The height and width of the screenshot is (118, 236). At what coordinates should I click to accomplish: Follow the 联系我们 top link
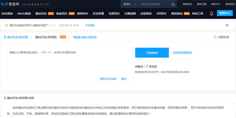click(x=230, y=4)
